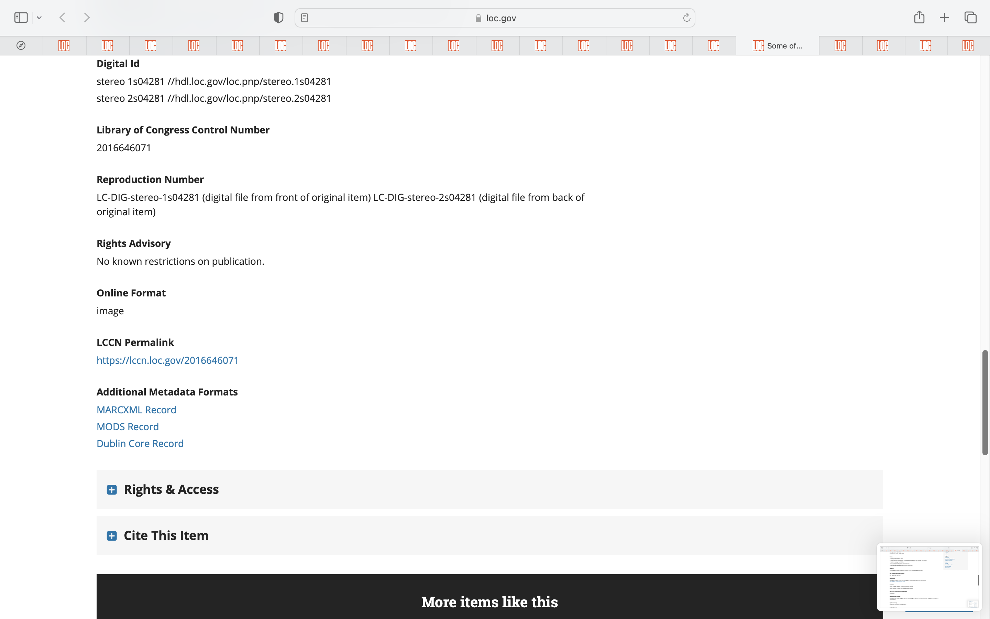
Task: Select the 'Some of...' active tab
Action: (x=777, y=45)
